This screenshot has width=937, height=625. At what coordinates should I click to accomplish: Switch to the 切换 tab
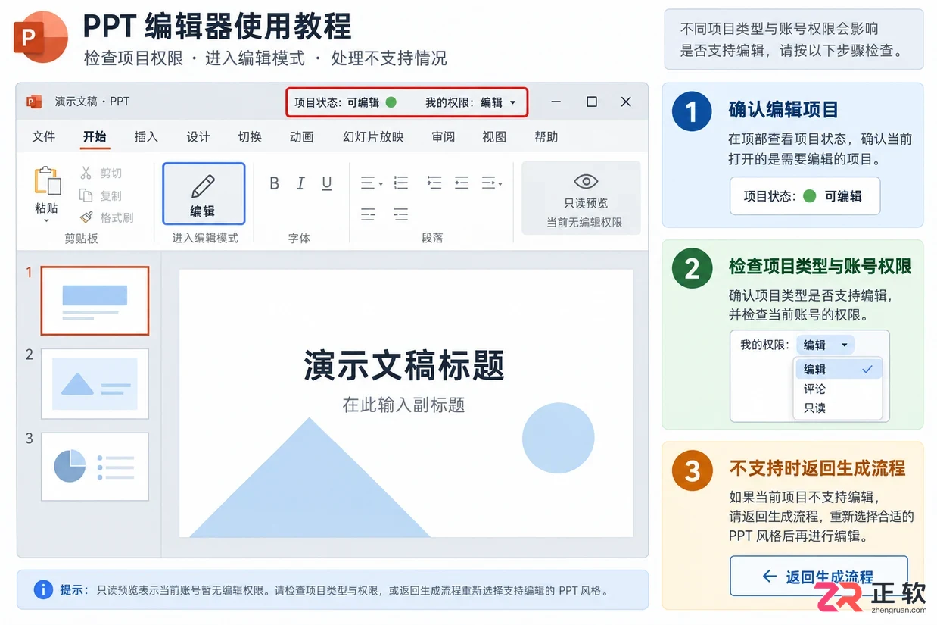[x=250, y=136]
